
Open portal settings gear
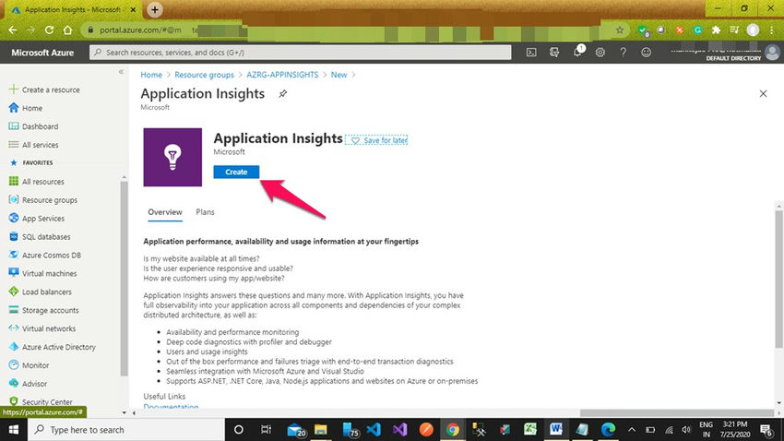pos(600,52)
